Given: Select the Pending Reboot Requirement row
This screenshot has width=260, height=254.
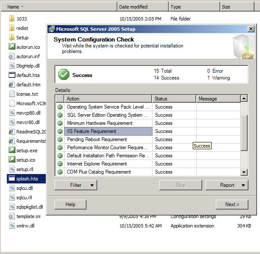Looking at the screenshot, I should 108,139.
